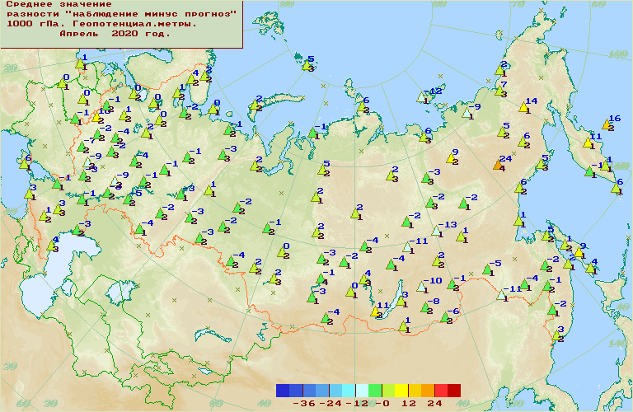Select the white-cyan legend swatch
The width and height of the screenshot is (633, 412).
(x=362, y=391)
